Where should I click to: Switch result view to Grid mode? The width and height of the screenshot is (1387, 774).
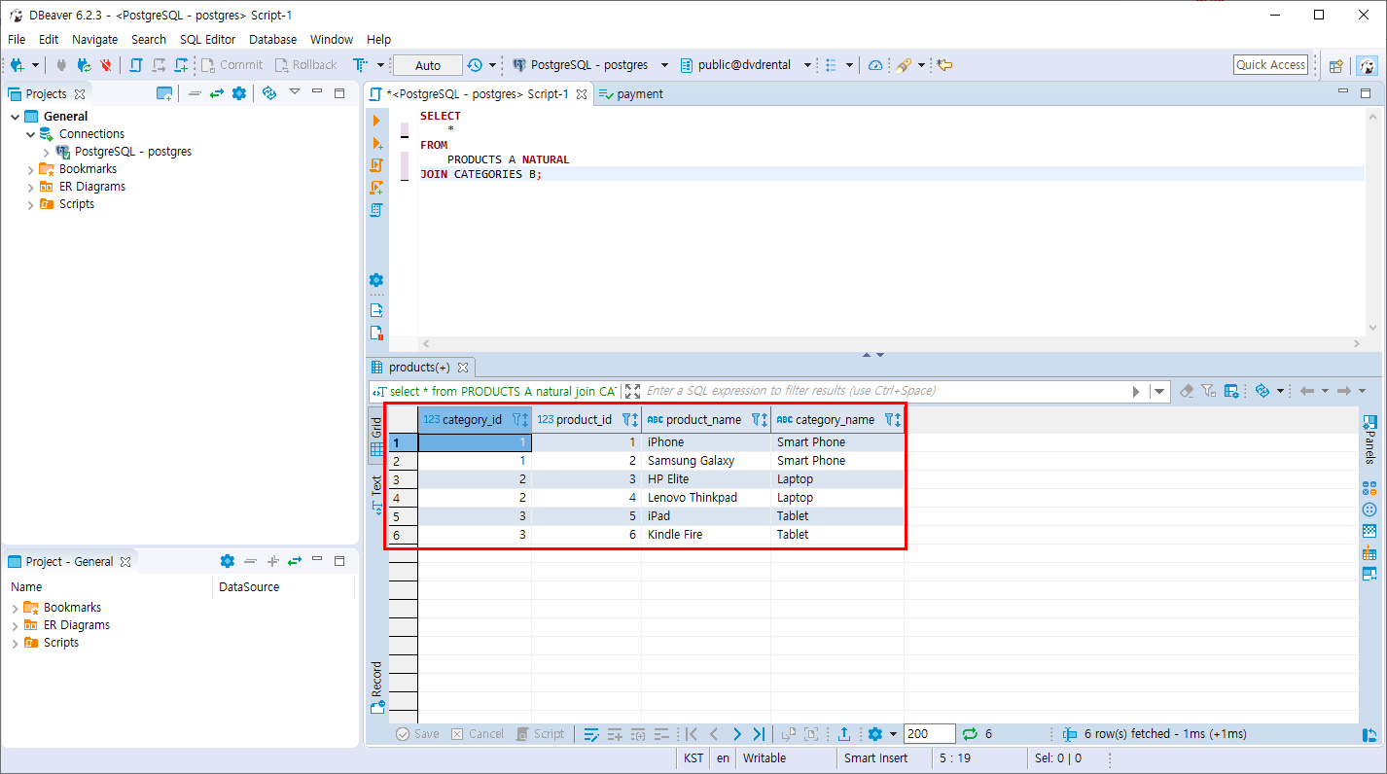pyautogui.click(x=376, y=439)
